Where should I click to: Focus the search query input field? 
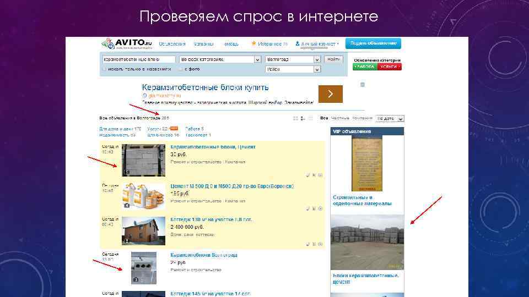pyautogui.click(x=139, y=59)
